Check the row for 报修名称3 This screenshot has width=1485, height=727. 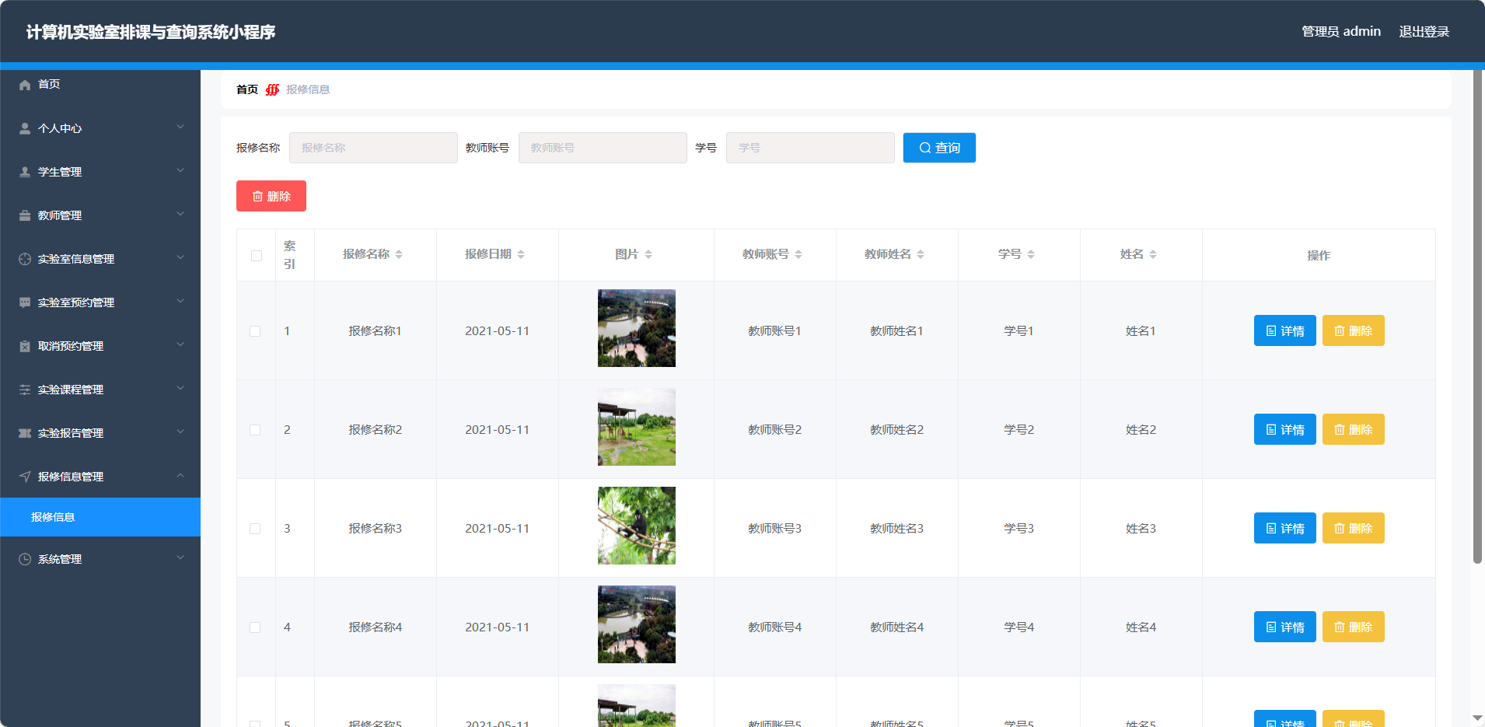pos(255,529)
